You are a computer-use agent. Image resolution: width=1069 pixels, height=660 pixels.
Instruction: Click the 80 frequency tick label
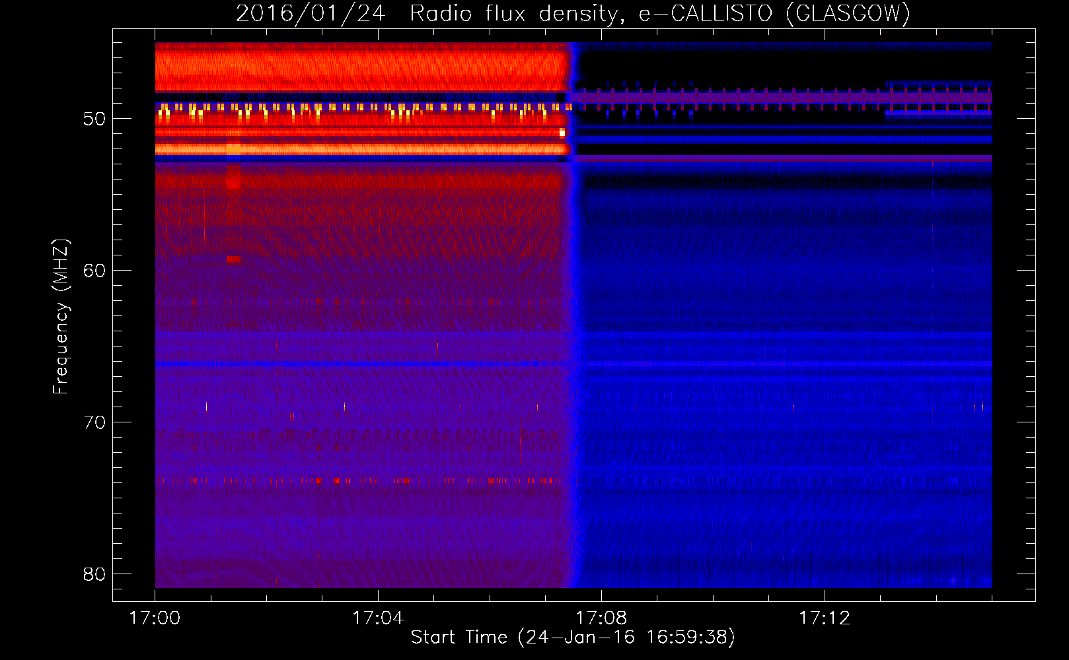(x=94, y=574)
